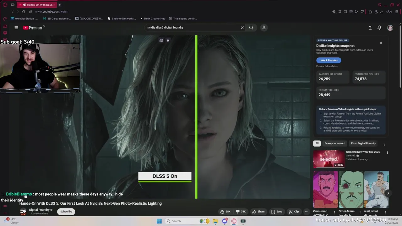Open options for Omni-Man's Loyalty short
This screenshot has width=402, height=226.
[x=360, y=213]
